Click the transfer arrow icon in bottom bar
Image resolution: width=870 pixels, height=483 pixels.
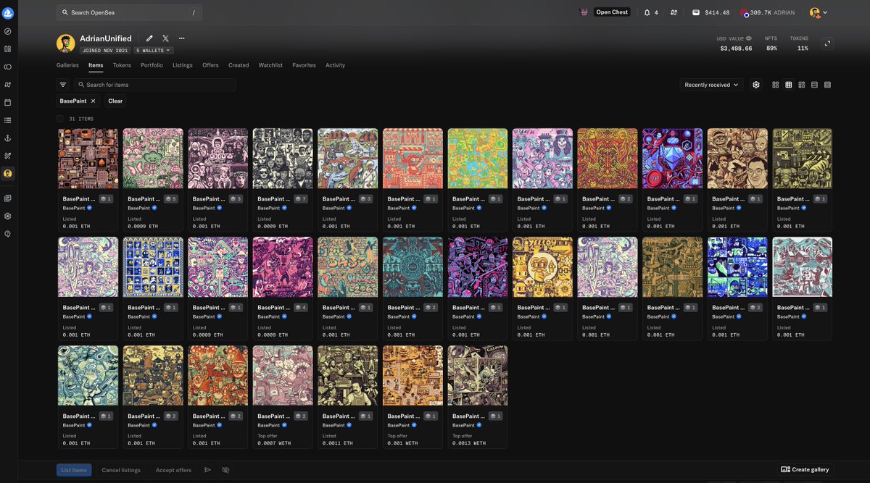(207, 470)
